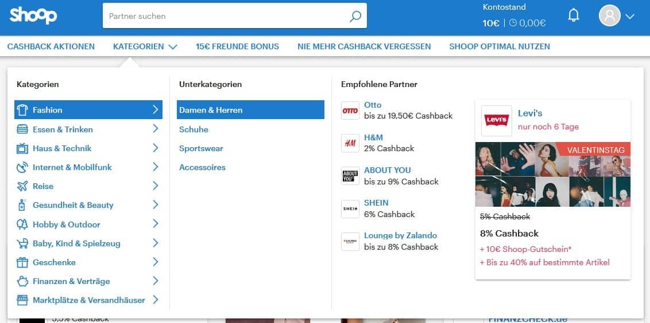Click the Otto logo

click(350, 111)
